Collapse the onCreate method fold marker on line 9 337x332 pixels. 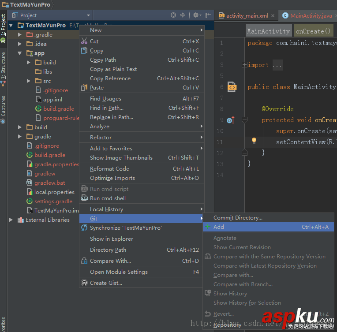tap(244, 119)
